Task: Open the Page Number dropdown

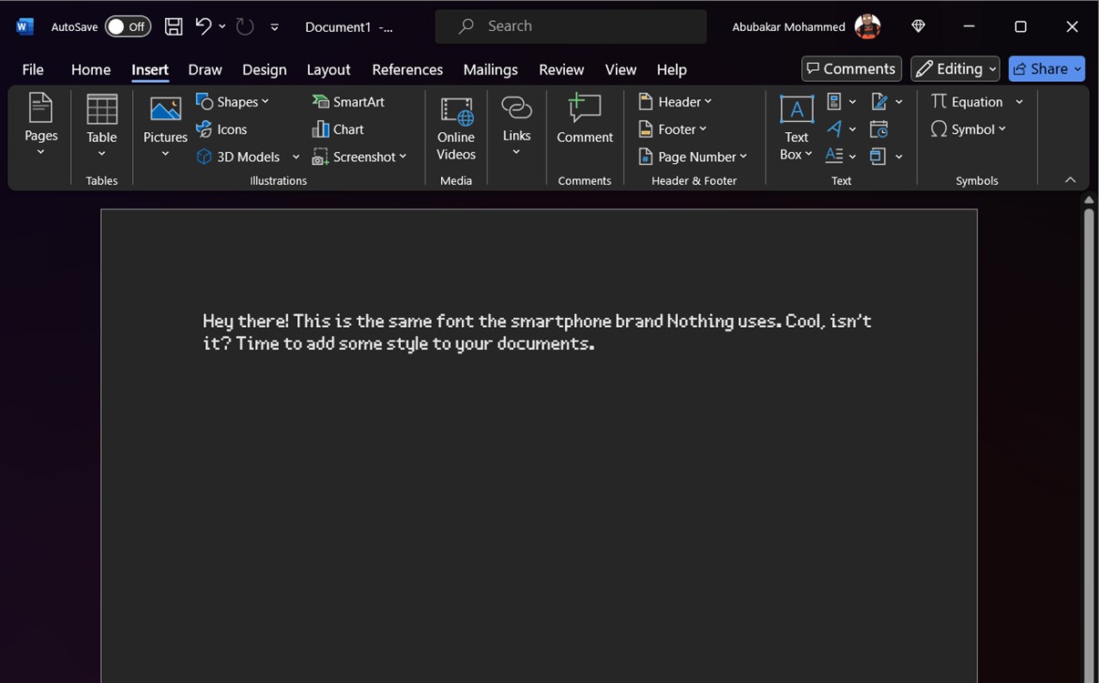Action: 693,156
